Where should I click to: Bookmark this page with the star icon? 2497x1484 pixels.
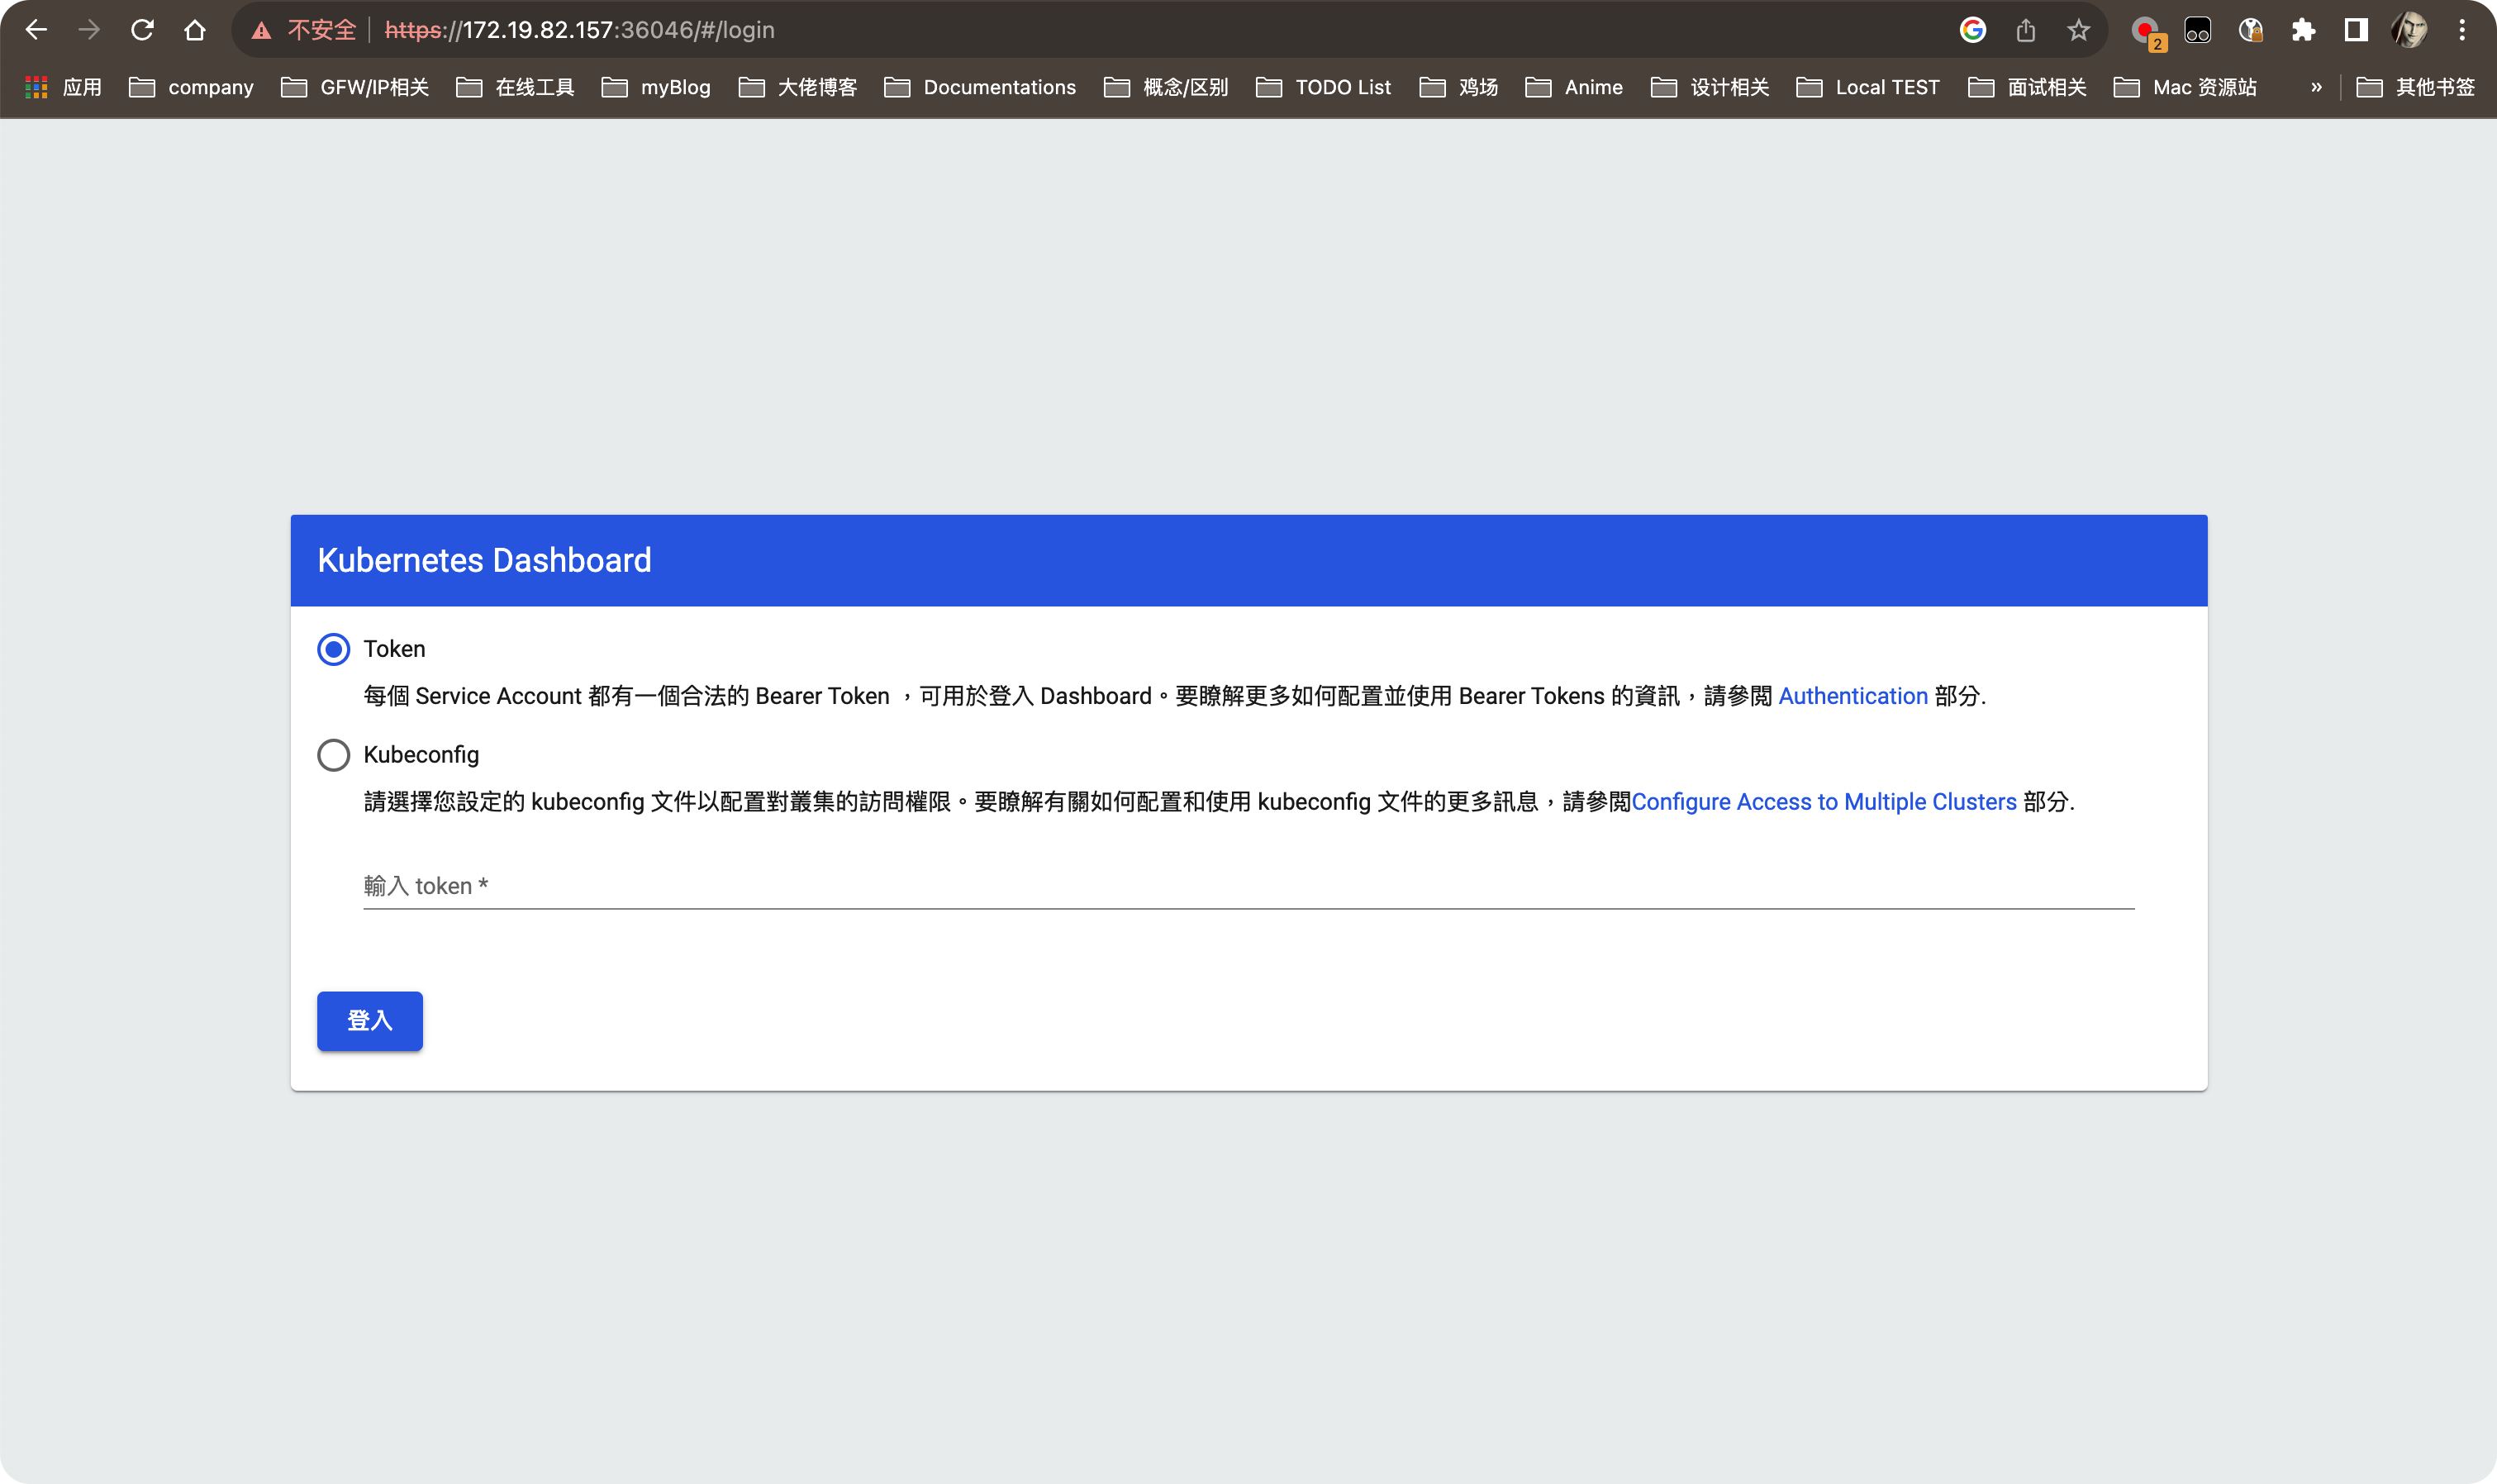(x=2079, y=30)
